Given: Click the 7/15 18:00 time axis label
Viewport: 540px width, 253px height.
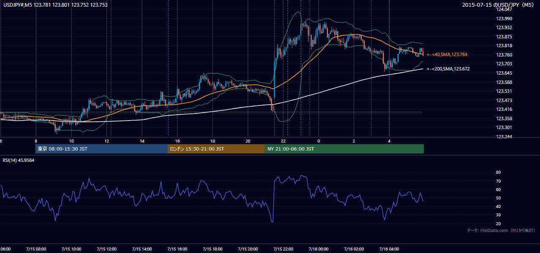Looking at the screenshot, I should click(x=213, y=249).
